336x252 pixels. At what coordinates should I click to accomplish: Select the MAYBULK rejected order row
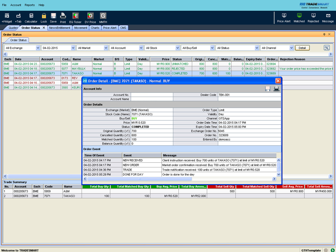coord(168,69)
